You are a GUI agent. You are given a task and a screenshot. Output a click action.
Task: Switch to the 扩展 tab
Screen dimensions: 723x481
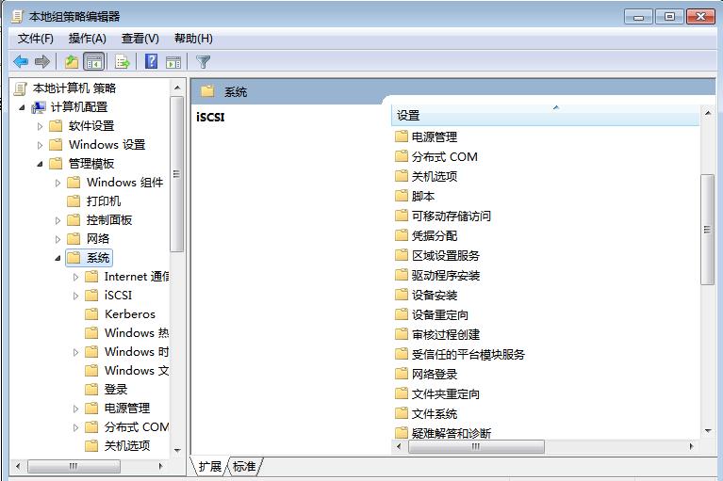(210, 466)
